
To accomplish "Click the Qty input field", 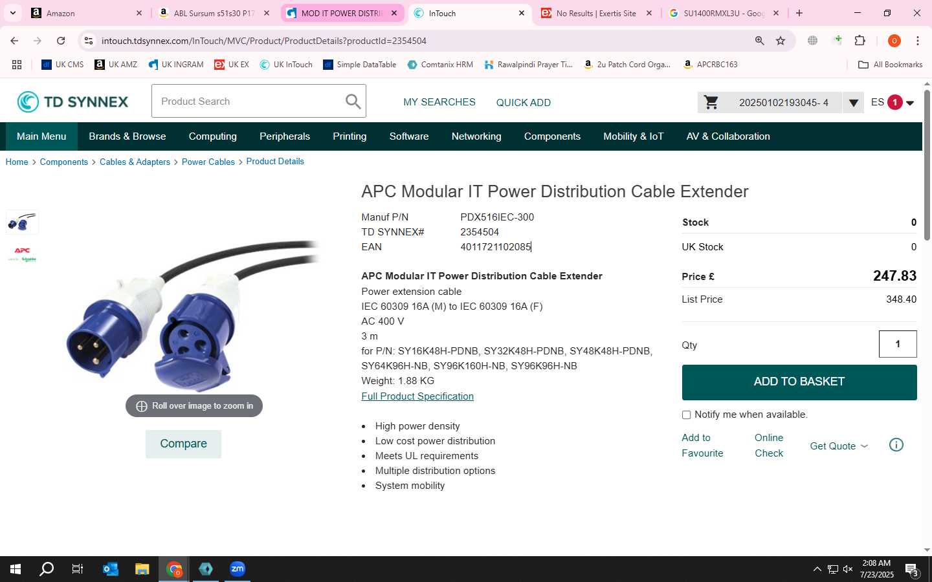I will pyautogui.click(x=898, y=344).
